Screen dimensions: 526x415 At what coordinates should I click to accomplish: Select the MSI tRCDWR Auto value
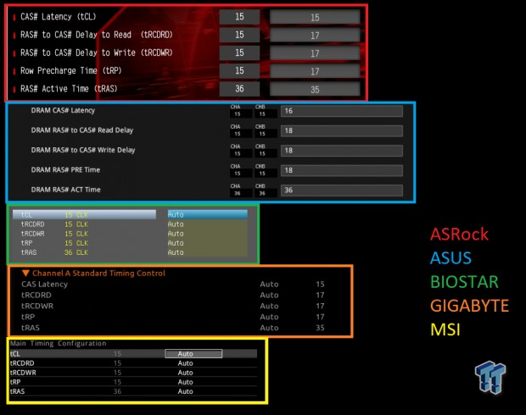[185, 373]
